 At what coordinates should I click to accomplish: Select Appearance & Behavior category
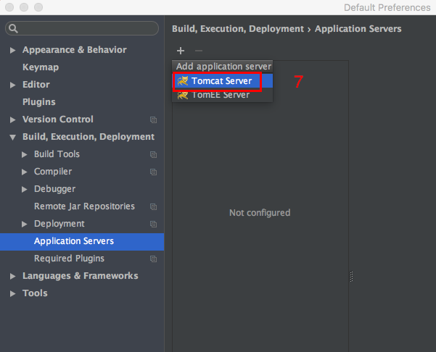coord(75,50)
